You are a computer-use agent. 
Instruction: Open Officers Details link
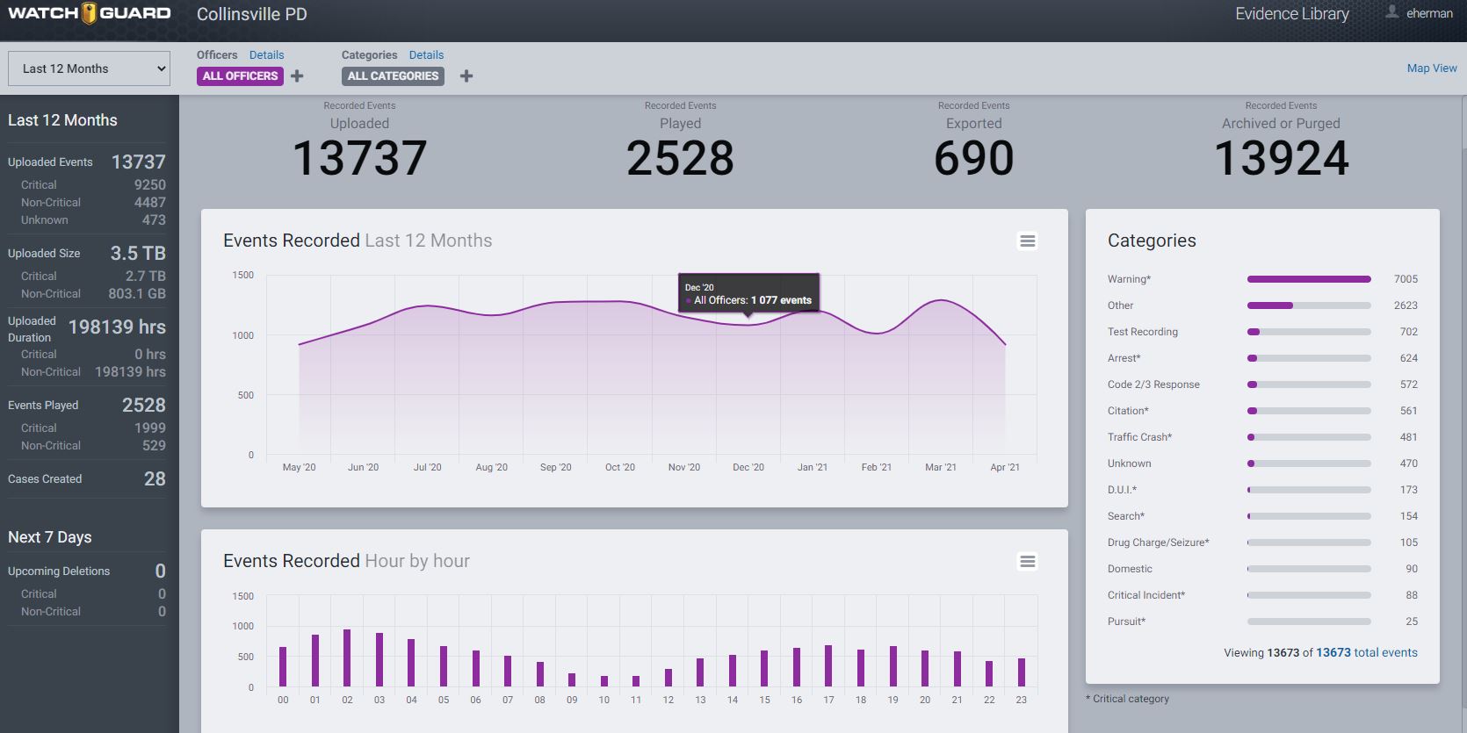[266, 55]
